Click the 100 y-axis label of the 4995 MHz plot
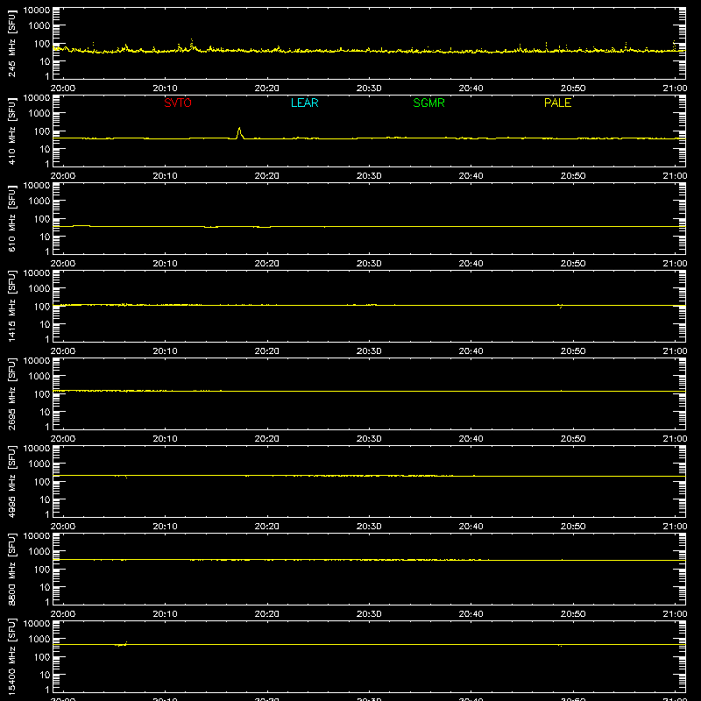The width and height of the screenshot is (701, 701). [x=42, y=482]
